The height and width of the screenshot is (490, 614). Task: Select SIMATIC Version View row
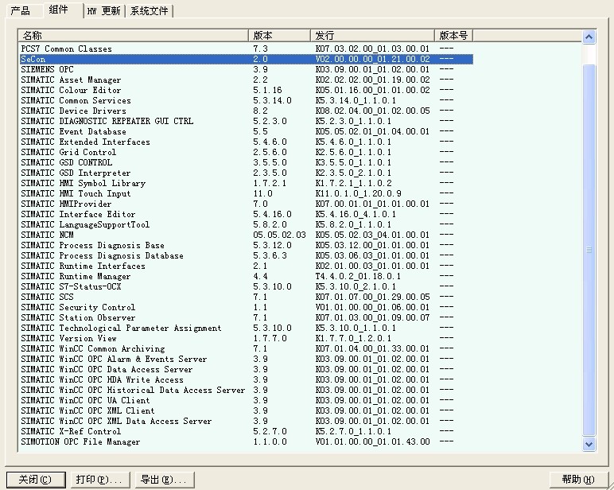[x=247, y=338]
